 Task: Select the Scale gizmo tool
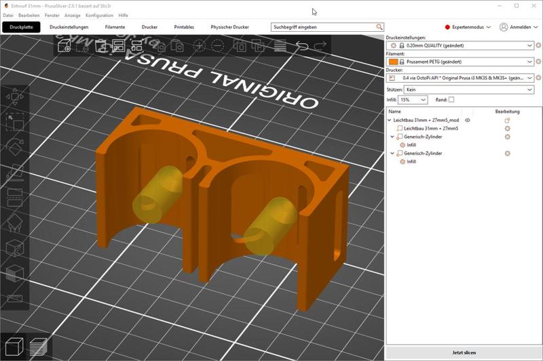(14, 123)
